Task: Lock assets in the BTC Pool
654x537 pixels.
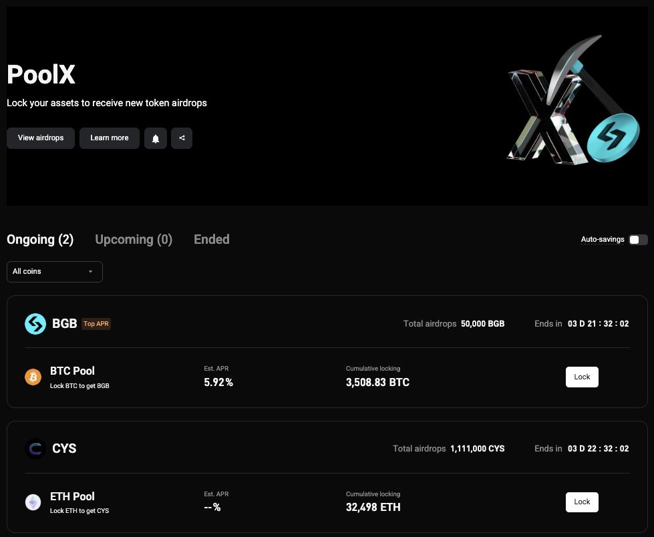Action: (582, 377)
